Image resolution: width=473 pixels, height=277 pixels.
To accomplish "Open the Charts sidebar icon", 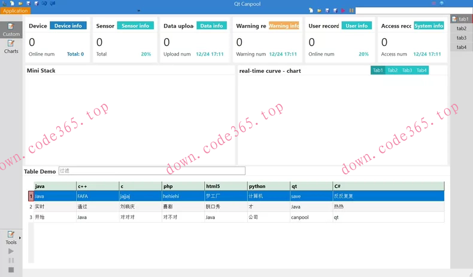I will click(x=11, y=47).
